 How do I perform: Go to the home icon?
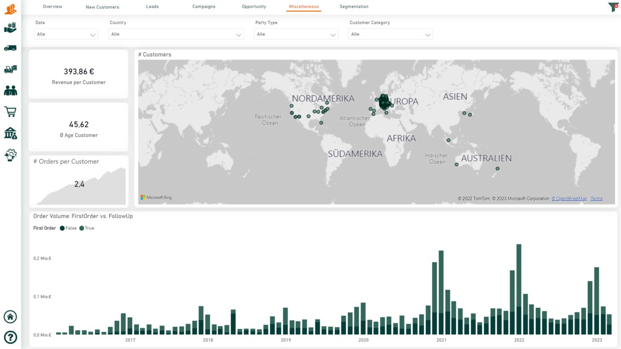(x=10, y=317)
